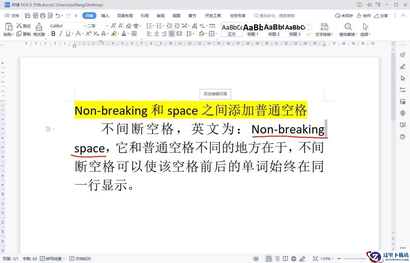
Task: Open the font size 二号 dropdown
Action: [x=107, y=26]
